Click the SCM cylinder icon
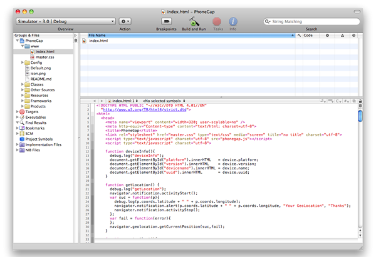 point(22,134)
